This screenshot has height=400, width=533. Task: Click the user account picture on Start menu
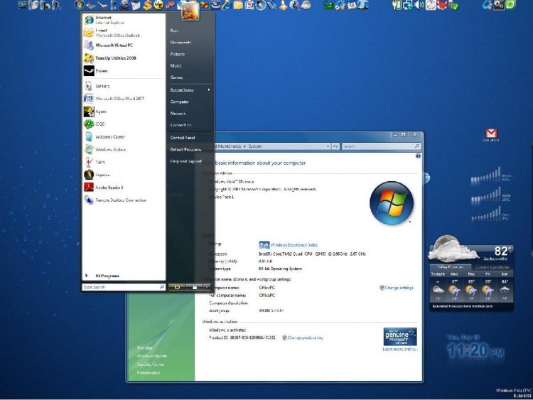coord(190,11)
